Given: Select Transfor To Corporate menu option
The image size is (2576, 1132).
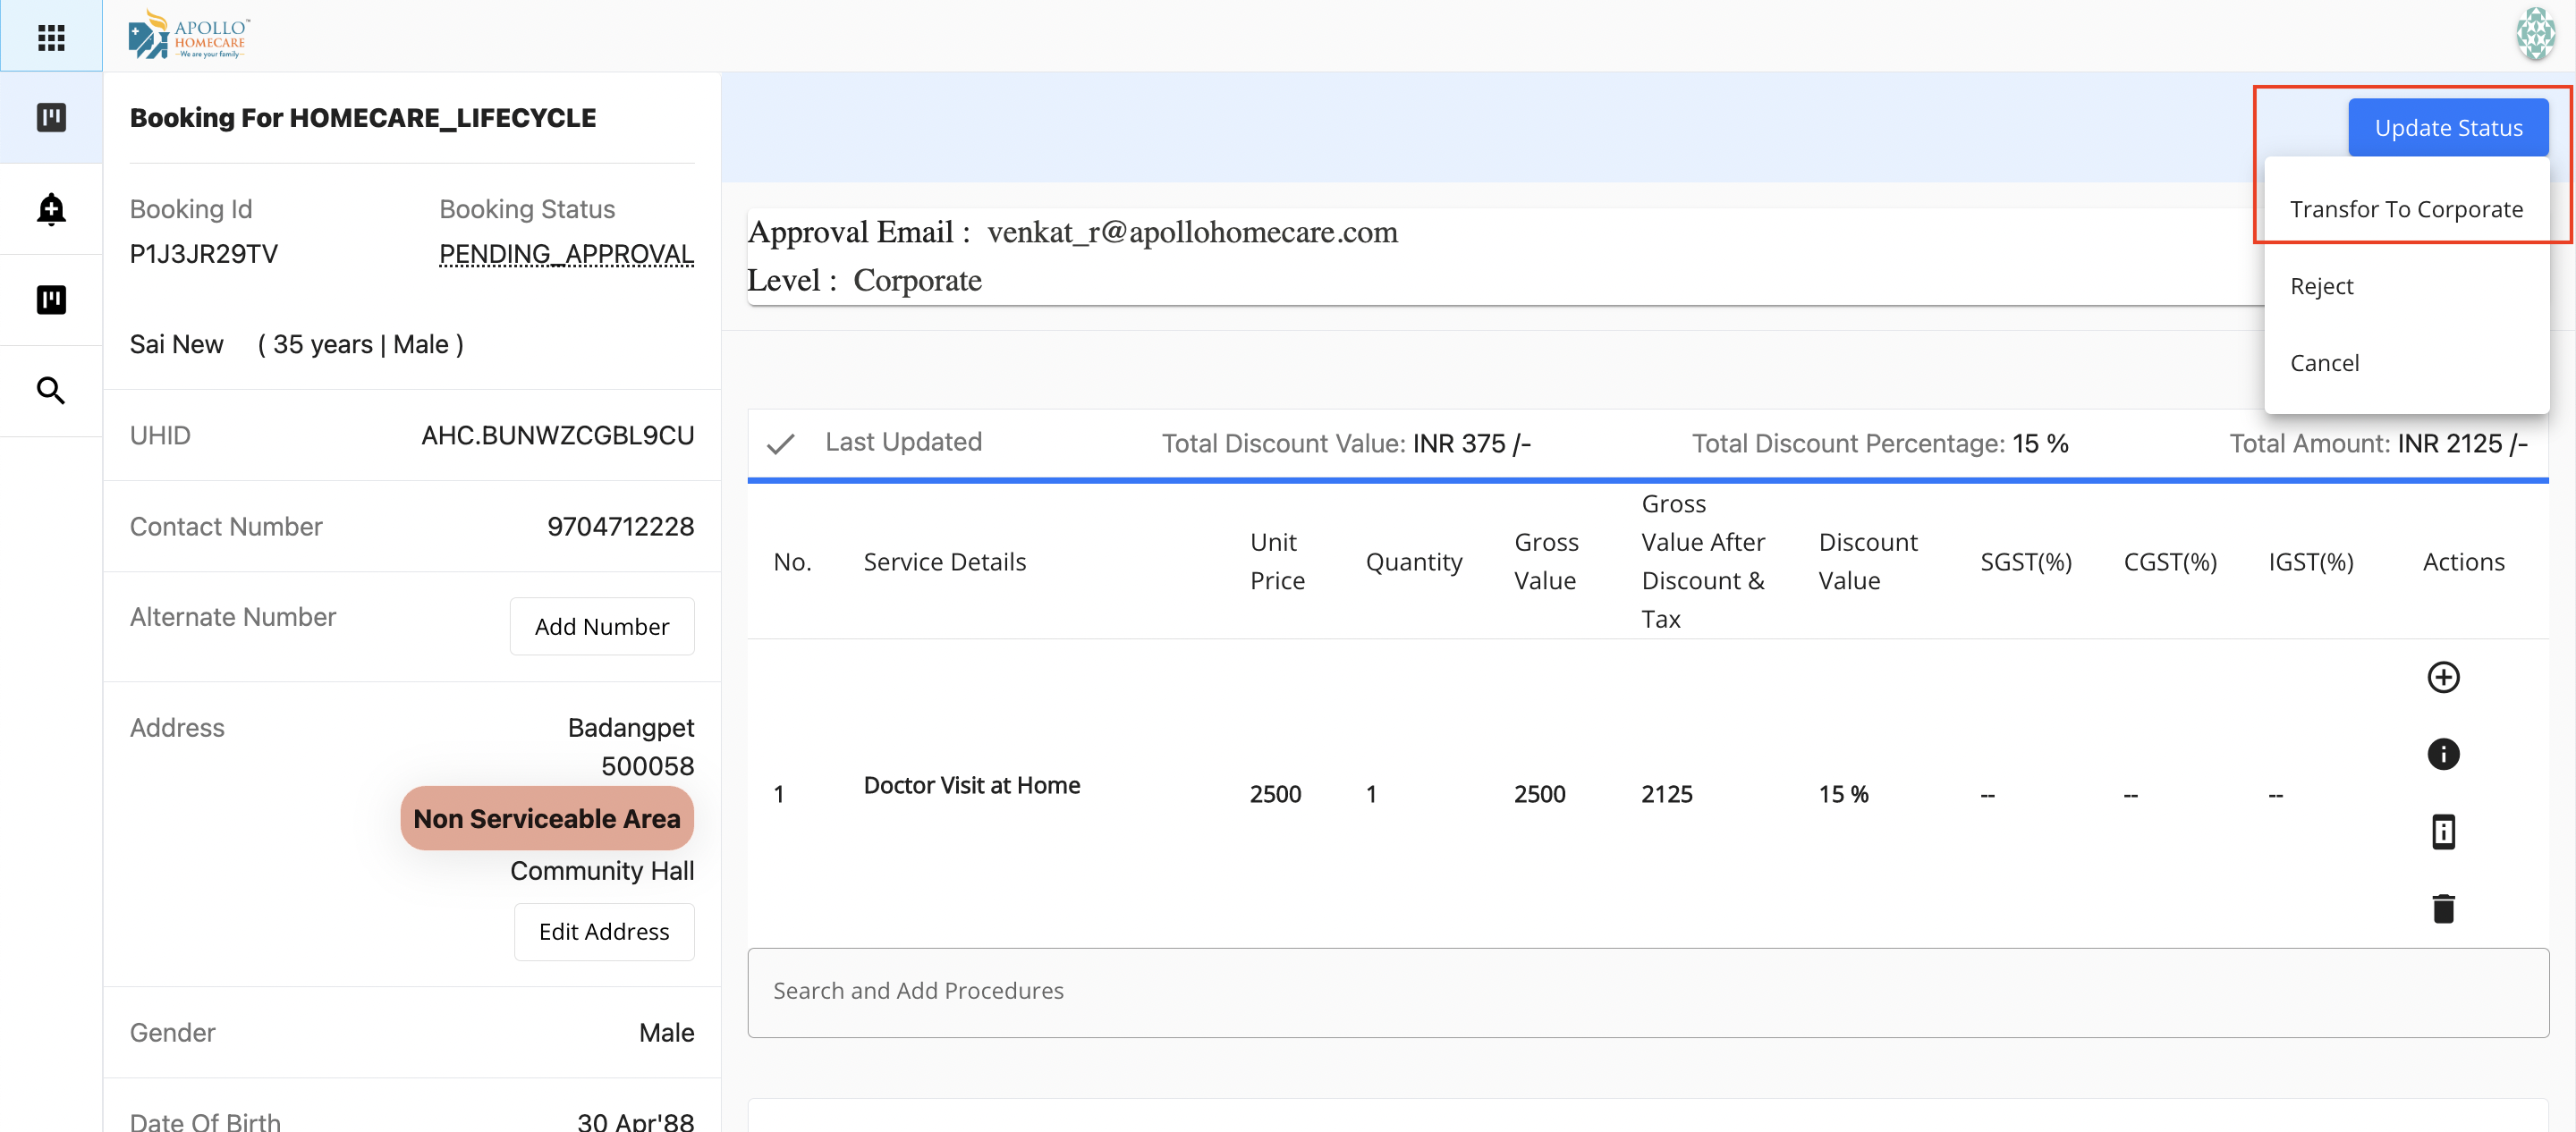Looking at the screenshot, I should pos(2405,209).
